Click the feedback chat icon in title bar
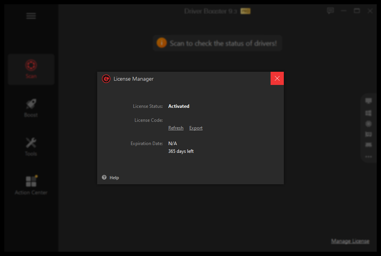 pyautogui.click(x=330, y=11)
